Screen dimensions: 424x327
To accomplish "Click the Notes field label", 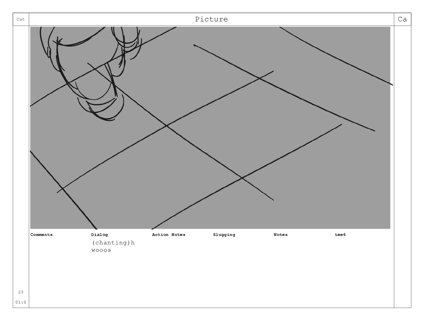I will tap(281, 235).
